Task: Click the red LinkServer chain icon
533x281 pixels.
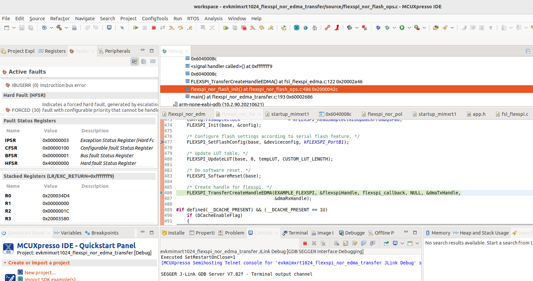Action: [x=328, y=28]
